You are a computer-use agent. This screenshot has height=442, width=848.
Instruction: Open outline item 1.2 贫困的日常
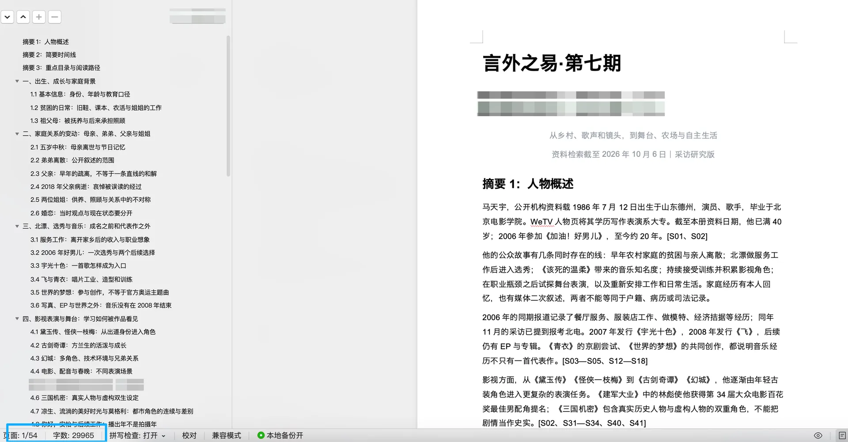[x=96, y=107]
